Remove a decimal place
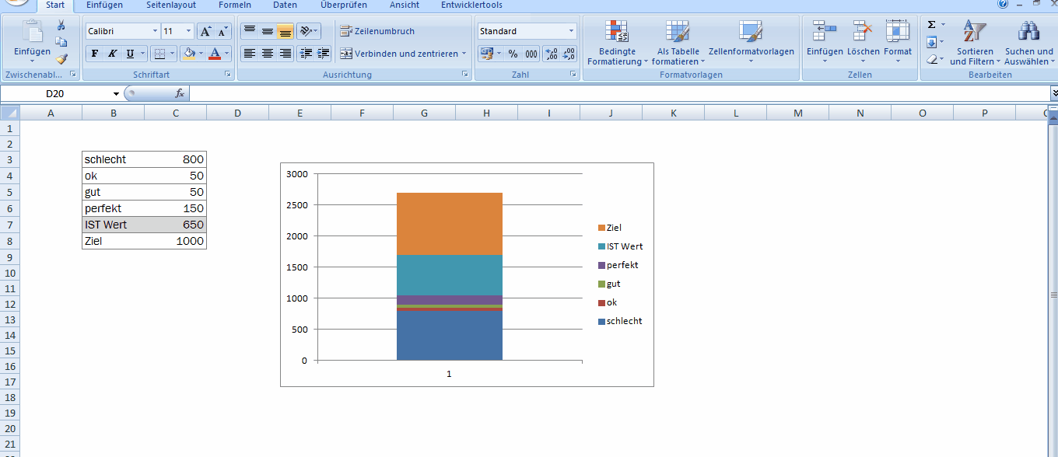The height and width of the screenshot is (457, 1058). [569, 54]
